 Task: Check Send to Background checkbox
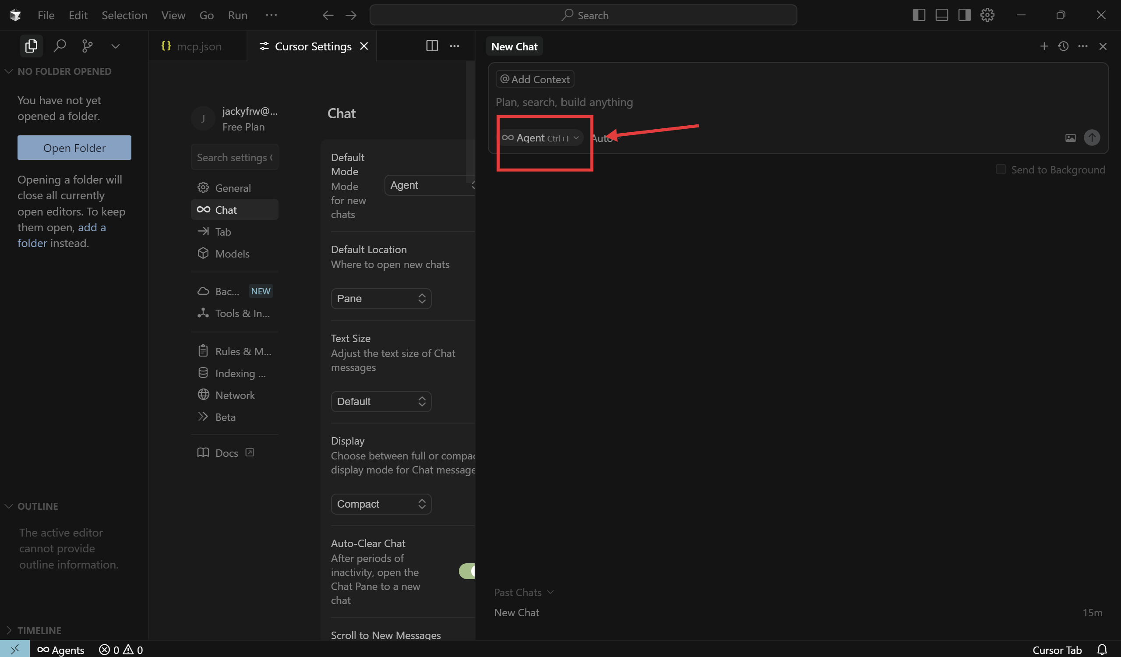coord(1001,170)
